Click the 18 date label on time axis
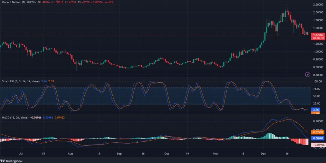Screen dimensions: 326x163 [x=243, y=154]
